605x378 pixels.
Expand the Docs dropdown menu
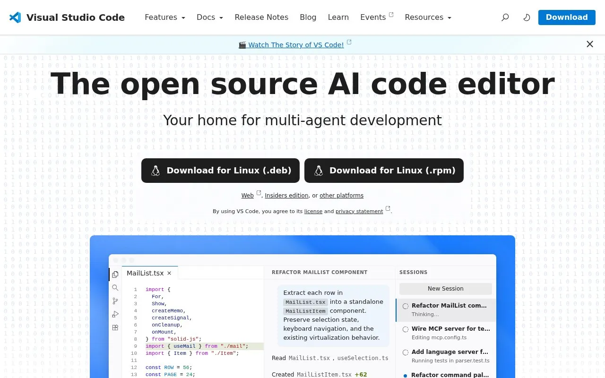tap(210, 17)
